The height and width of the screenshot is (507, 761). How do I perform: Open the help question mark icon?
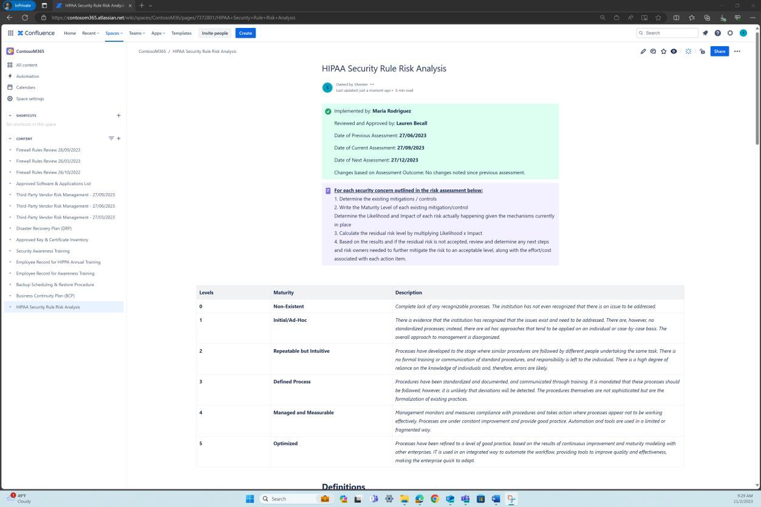[717, 33]
